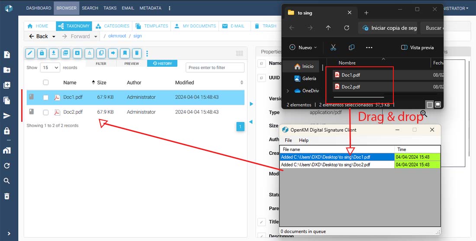476x241 pixels.
Task: Click the Vista previa button in Explorer
Action: [418, 47]
